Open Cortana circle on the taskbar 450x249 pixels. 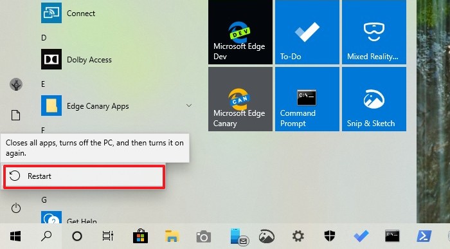coord(77,236)
